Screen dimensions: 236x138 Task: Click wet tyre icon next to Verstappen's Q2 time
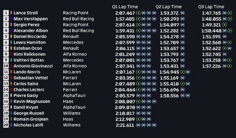tap(182, 19)
